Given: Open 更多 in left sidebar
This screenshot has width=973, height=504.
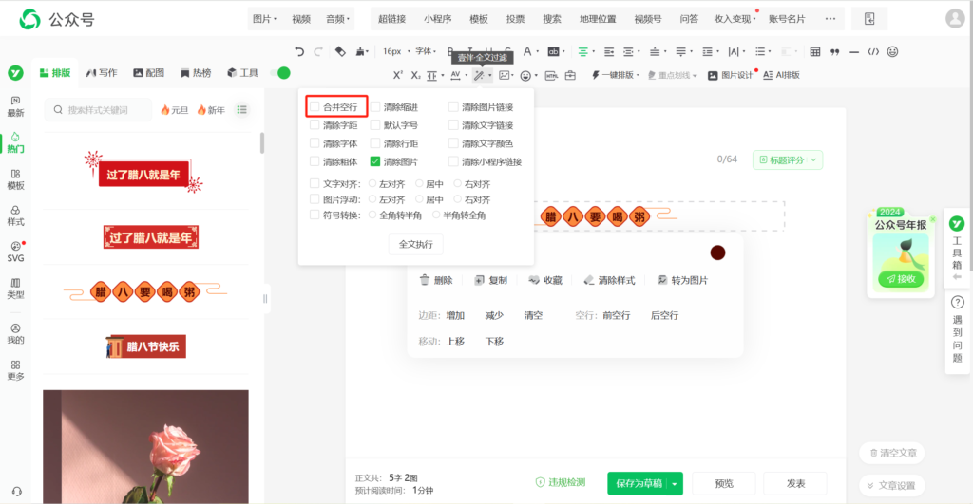Looking at the screenshot, I should 15,370.
